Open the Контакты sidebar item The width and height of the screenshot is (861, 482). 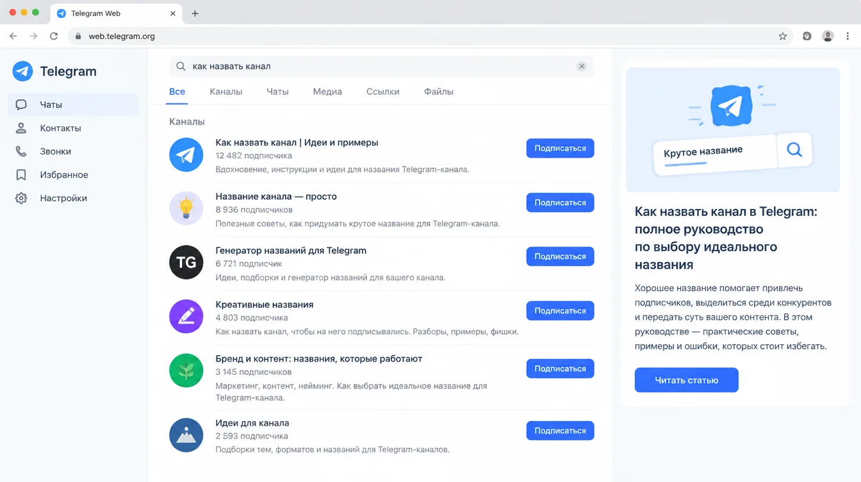(x=73, y=128)
